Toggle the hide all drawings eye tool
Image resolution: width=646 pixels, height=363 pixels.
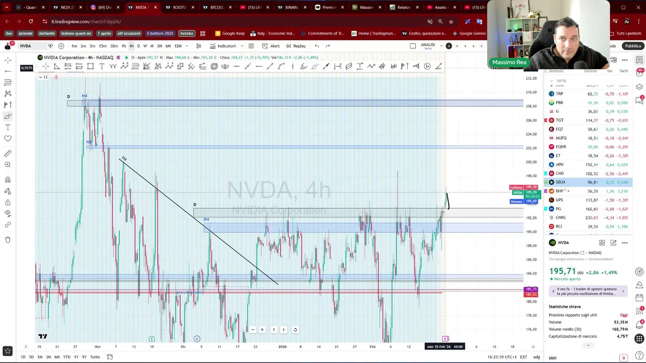pyautogui.click(x=8, y=213)
